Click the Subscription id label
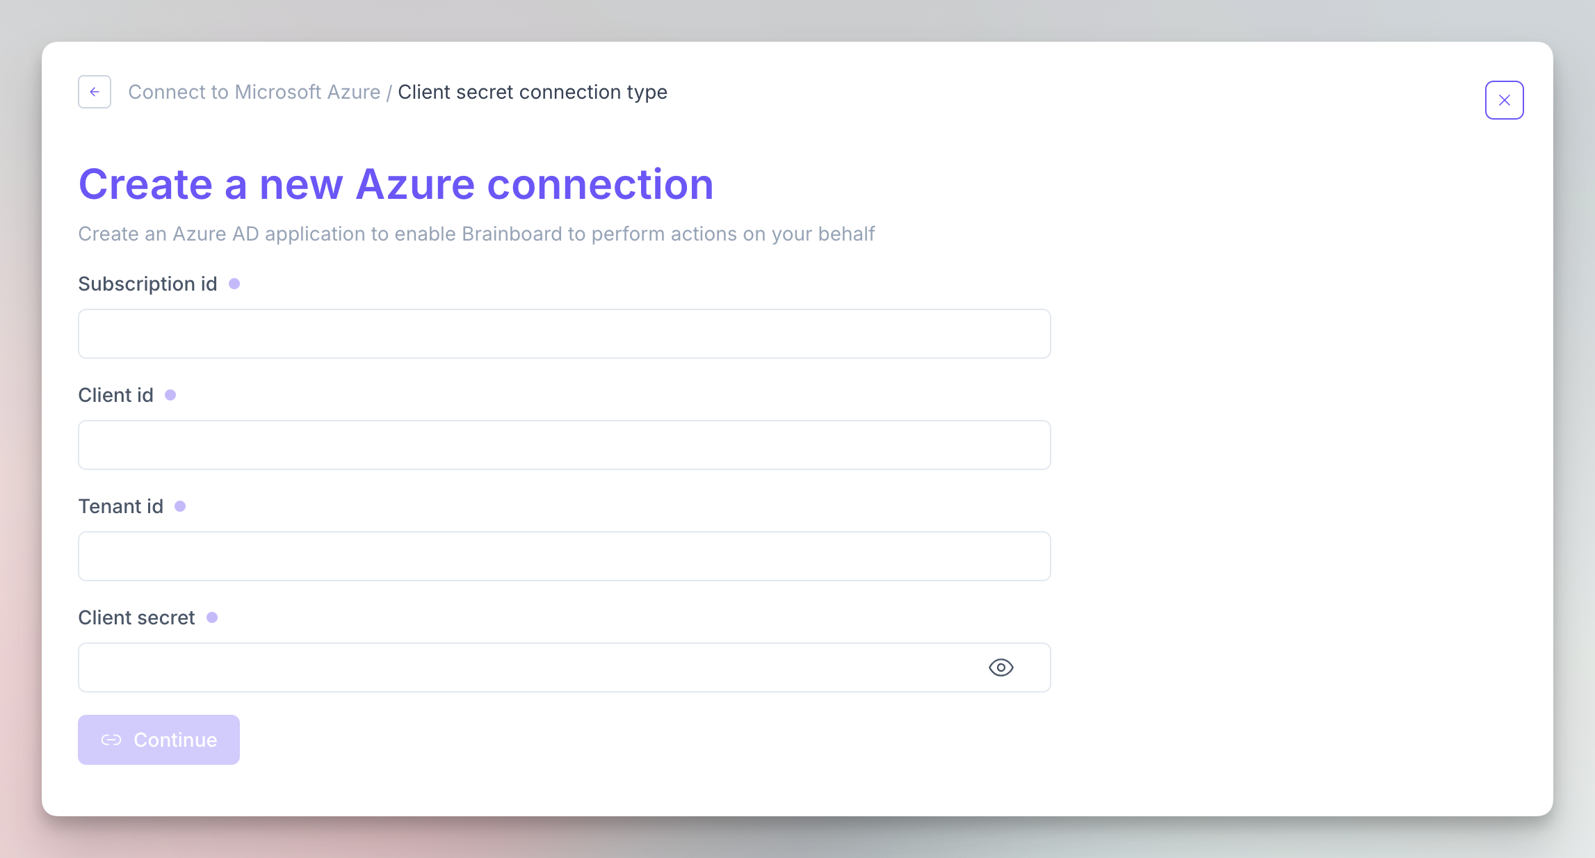The width and height of the screenshot is (1595, 858). click(147, 284)
